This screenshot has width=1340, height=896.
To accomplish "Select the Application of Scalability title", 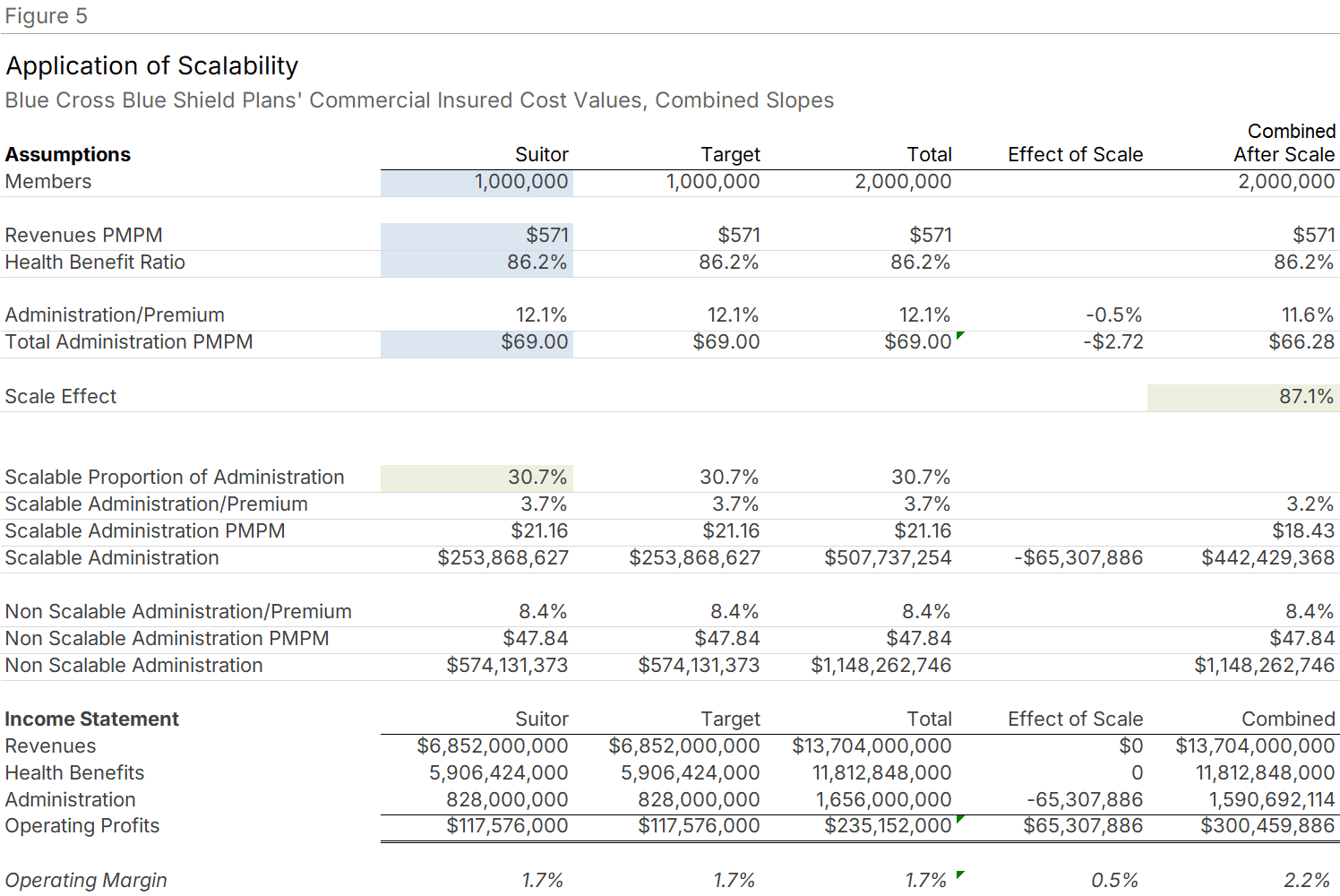I will [152, 66].
